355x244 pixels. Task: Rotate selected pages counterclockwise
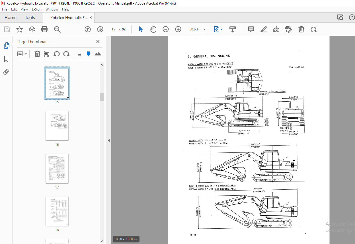(57, 54)
